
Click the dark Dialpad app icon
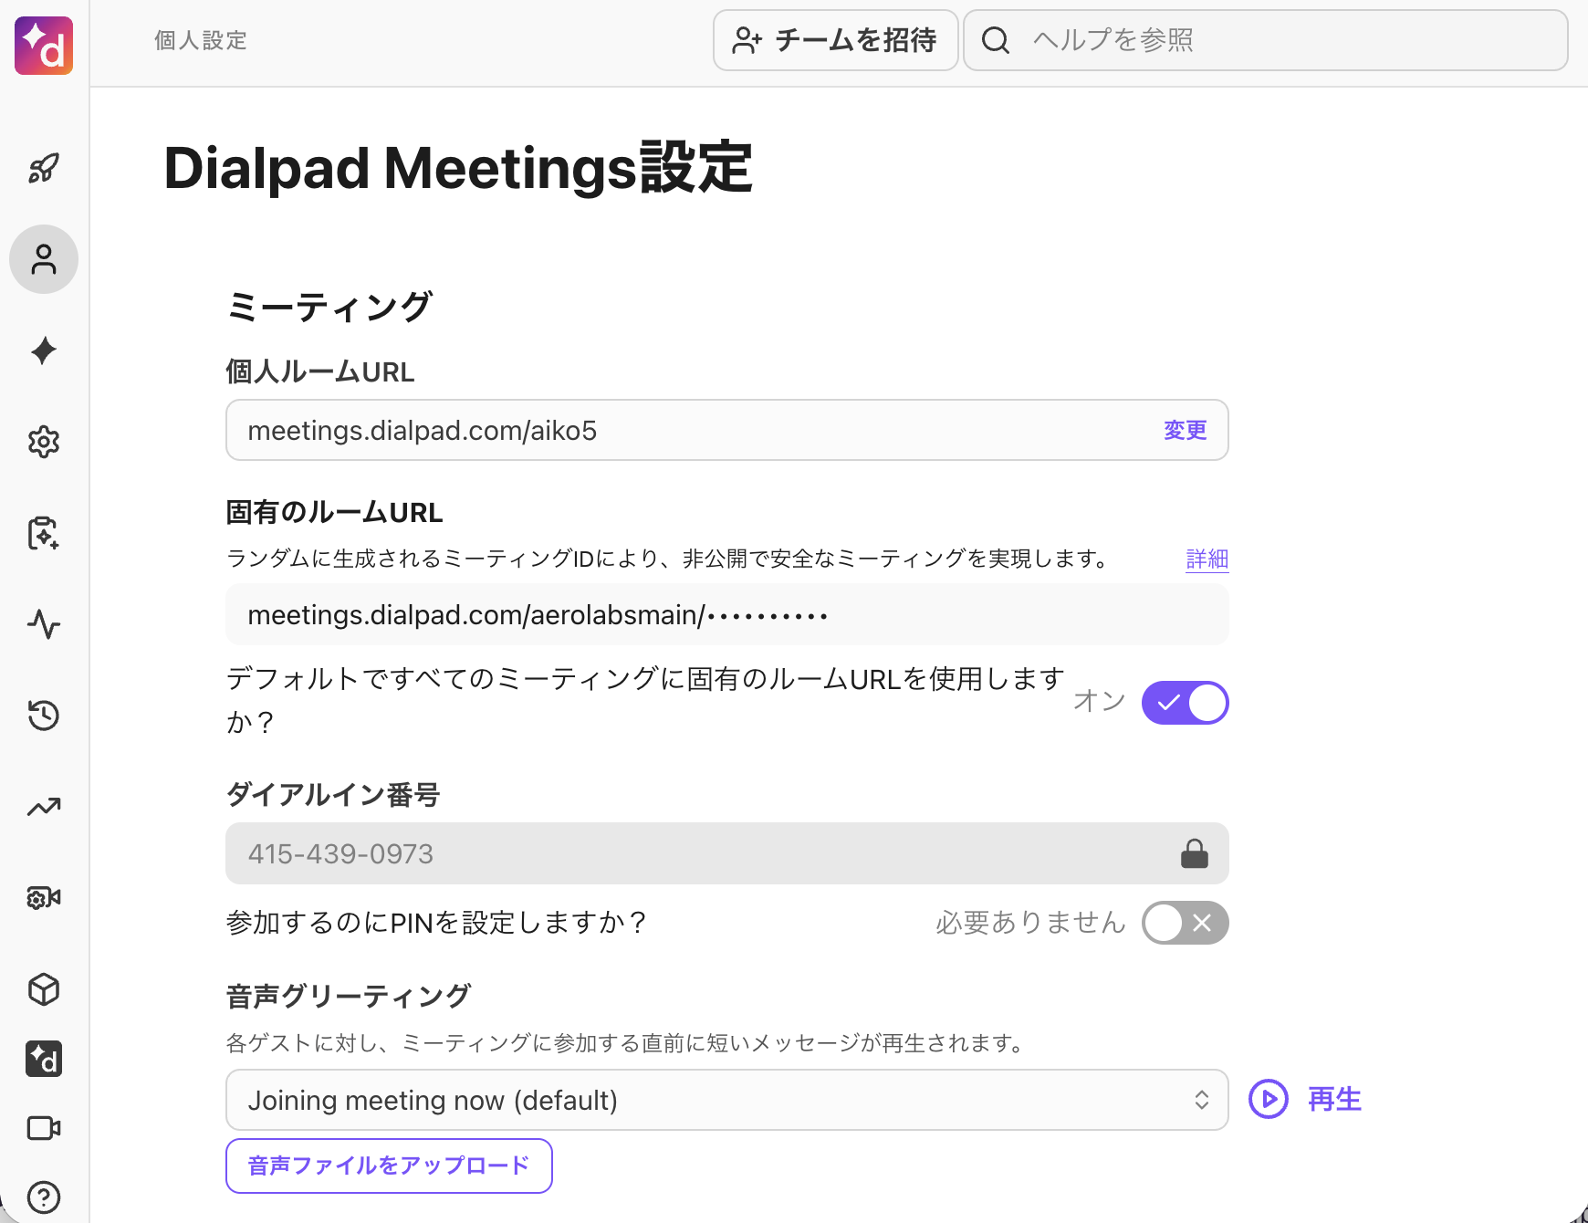pyautogui.click(x=44, y=1059)
